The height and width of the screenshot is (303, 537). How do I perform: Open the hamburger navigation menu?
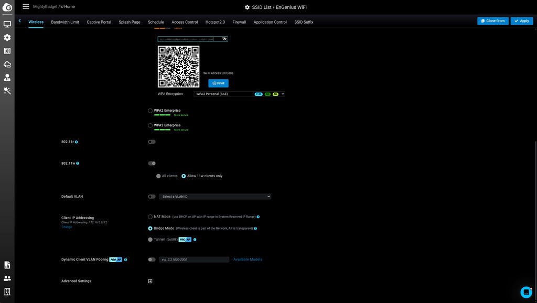[x=26, y=6]
